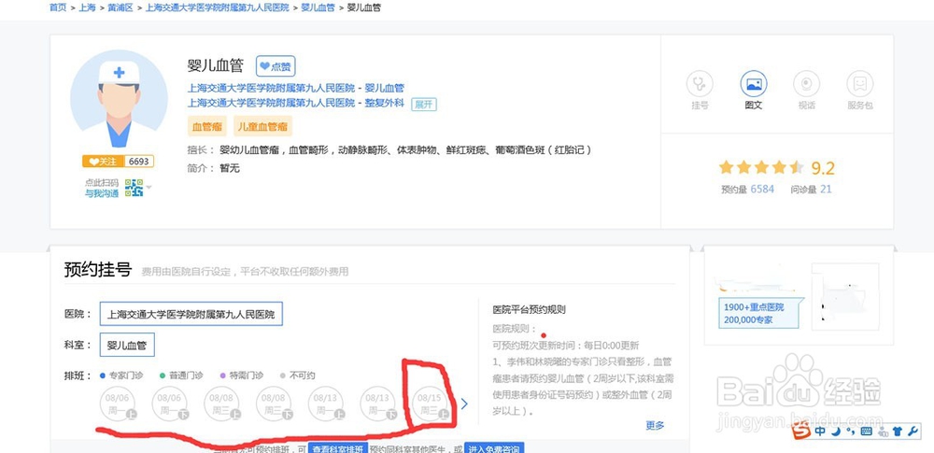This screenshot has height=453, width=934.
Task: Click the five-star rating bar
Action: point(761,167)
